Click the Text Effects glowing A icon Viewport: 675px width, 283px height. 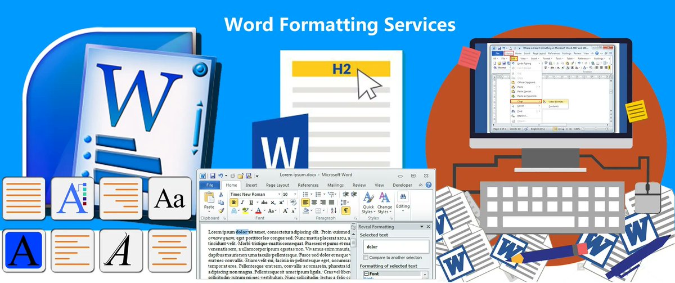click(233, 211)
